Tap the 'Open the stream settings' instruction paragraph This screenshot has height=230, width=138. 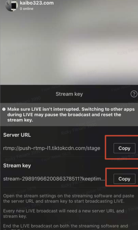[x=69, y=198]
